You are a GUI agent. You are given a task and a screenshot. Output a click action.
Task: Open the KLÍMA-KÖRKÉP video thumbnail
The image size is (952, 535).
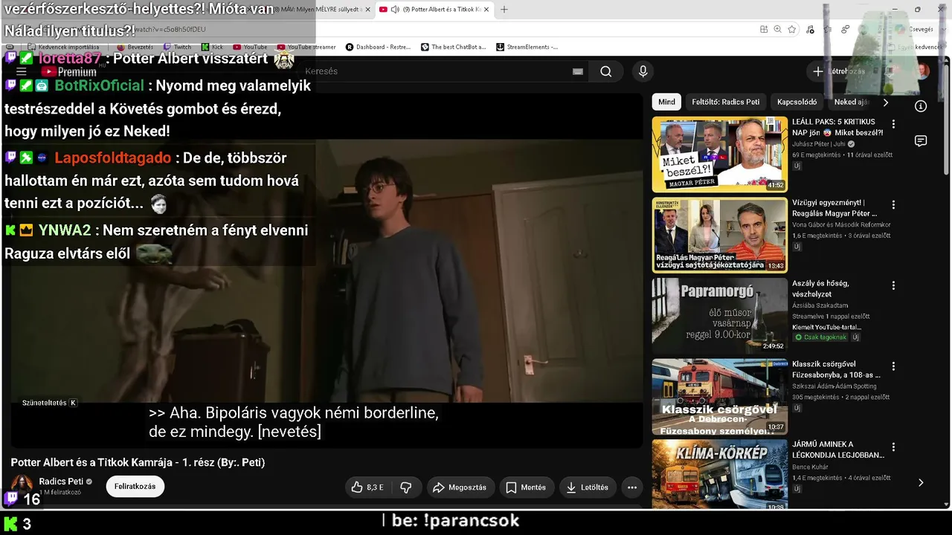[x=719, y=474]
